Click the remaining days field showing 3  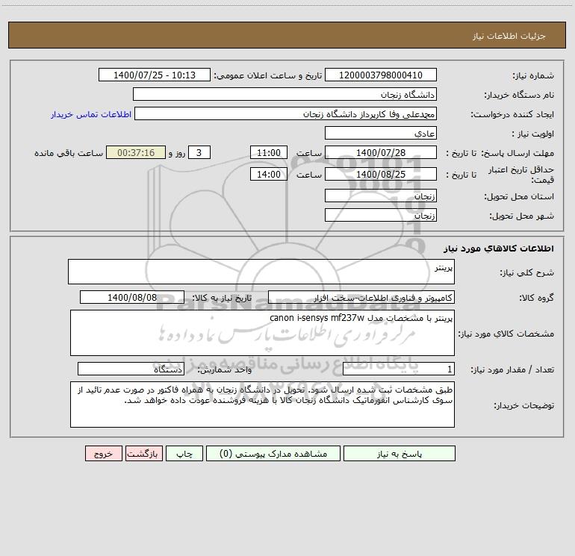click(x=199, y=152)
